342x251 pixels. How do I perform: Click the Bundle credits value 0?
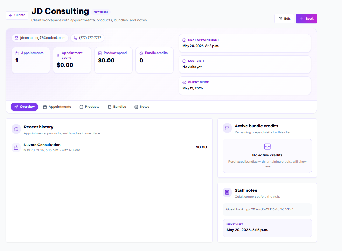(141, 61)
